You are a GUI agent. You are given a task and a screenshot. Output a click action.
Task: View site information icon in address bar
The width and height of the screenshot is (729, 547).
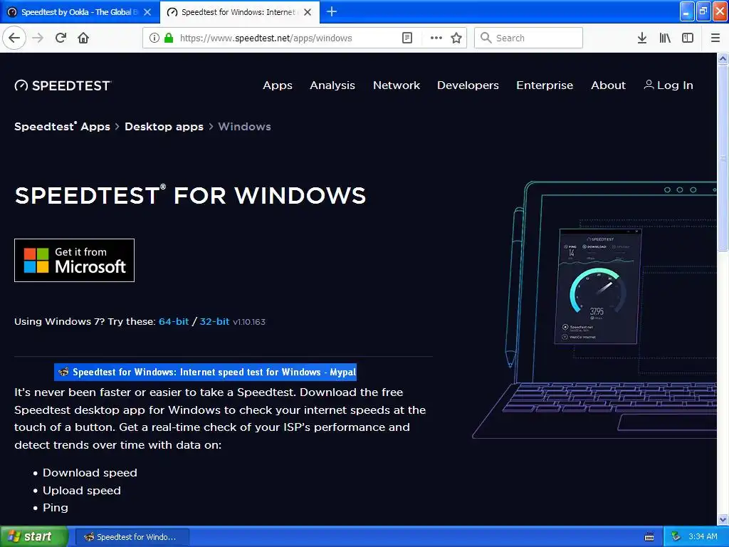(x=154, y=38)
